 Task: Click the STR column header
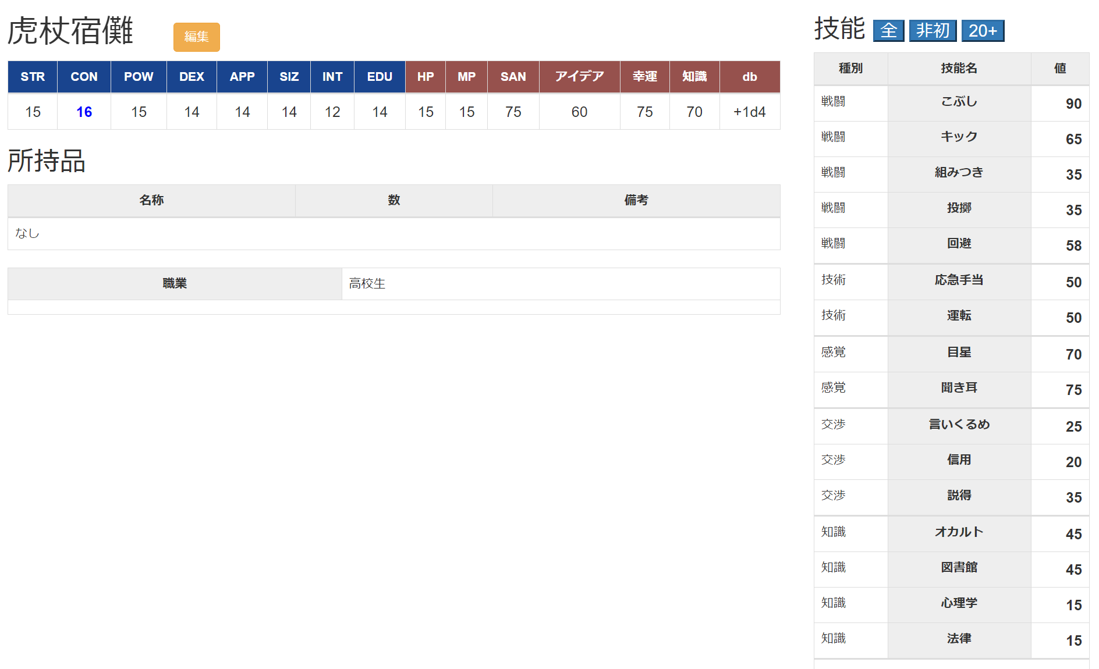click(33, 77)
